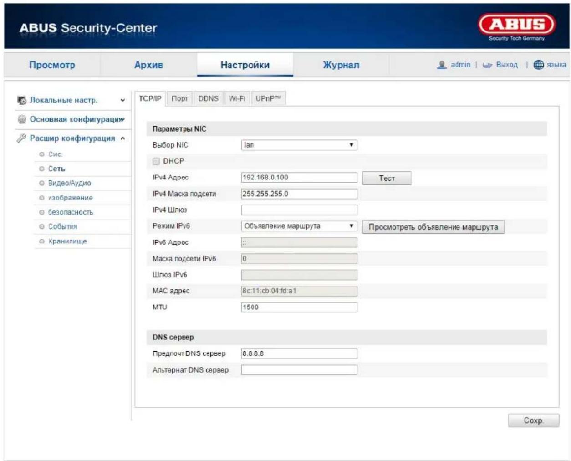
Task: Open the Просмотр tab
Action: click(52, 65)
